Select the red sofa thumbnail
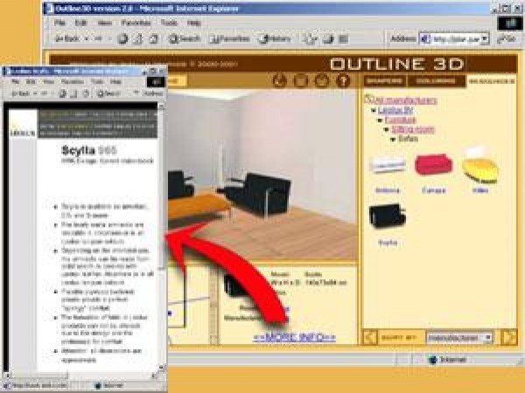 [433, 165]
